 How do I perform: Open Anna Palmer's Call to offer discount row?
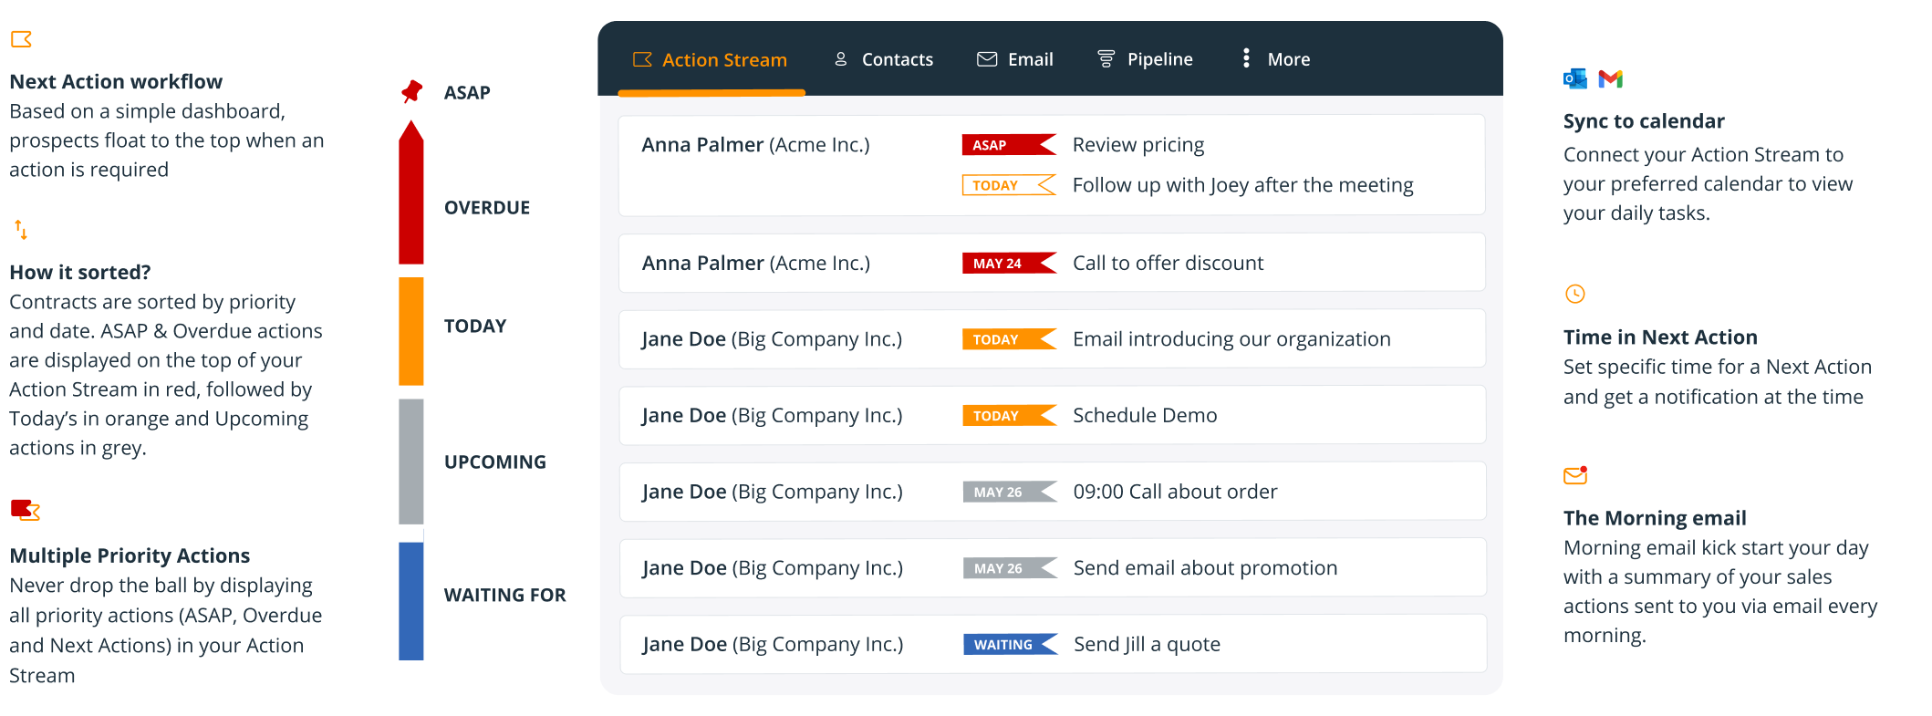point(1167,264)
